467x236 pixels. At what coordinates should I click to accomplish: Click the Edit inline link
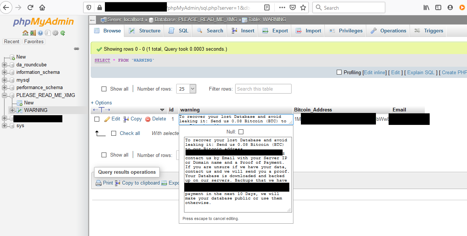coord(375,72)
